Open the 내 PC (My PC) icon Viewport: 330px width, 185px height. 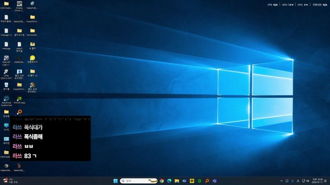[x=6, y=126]
